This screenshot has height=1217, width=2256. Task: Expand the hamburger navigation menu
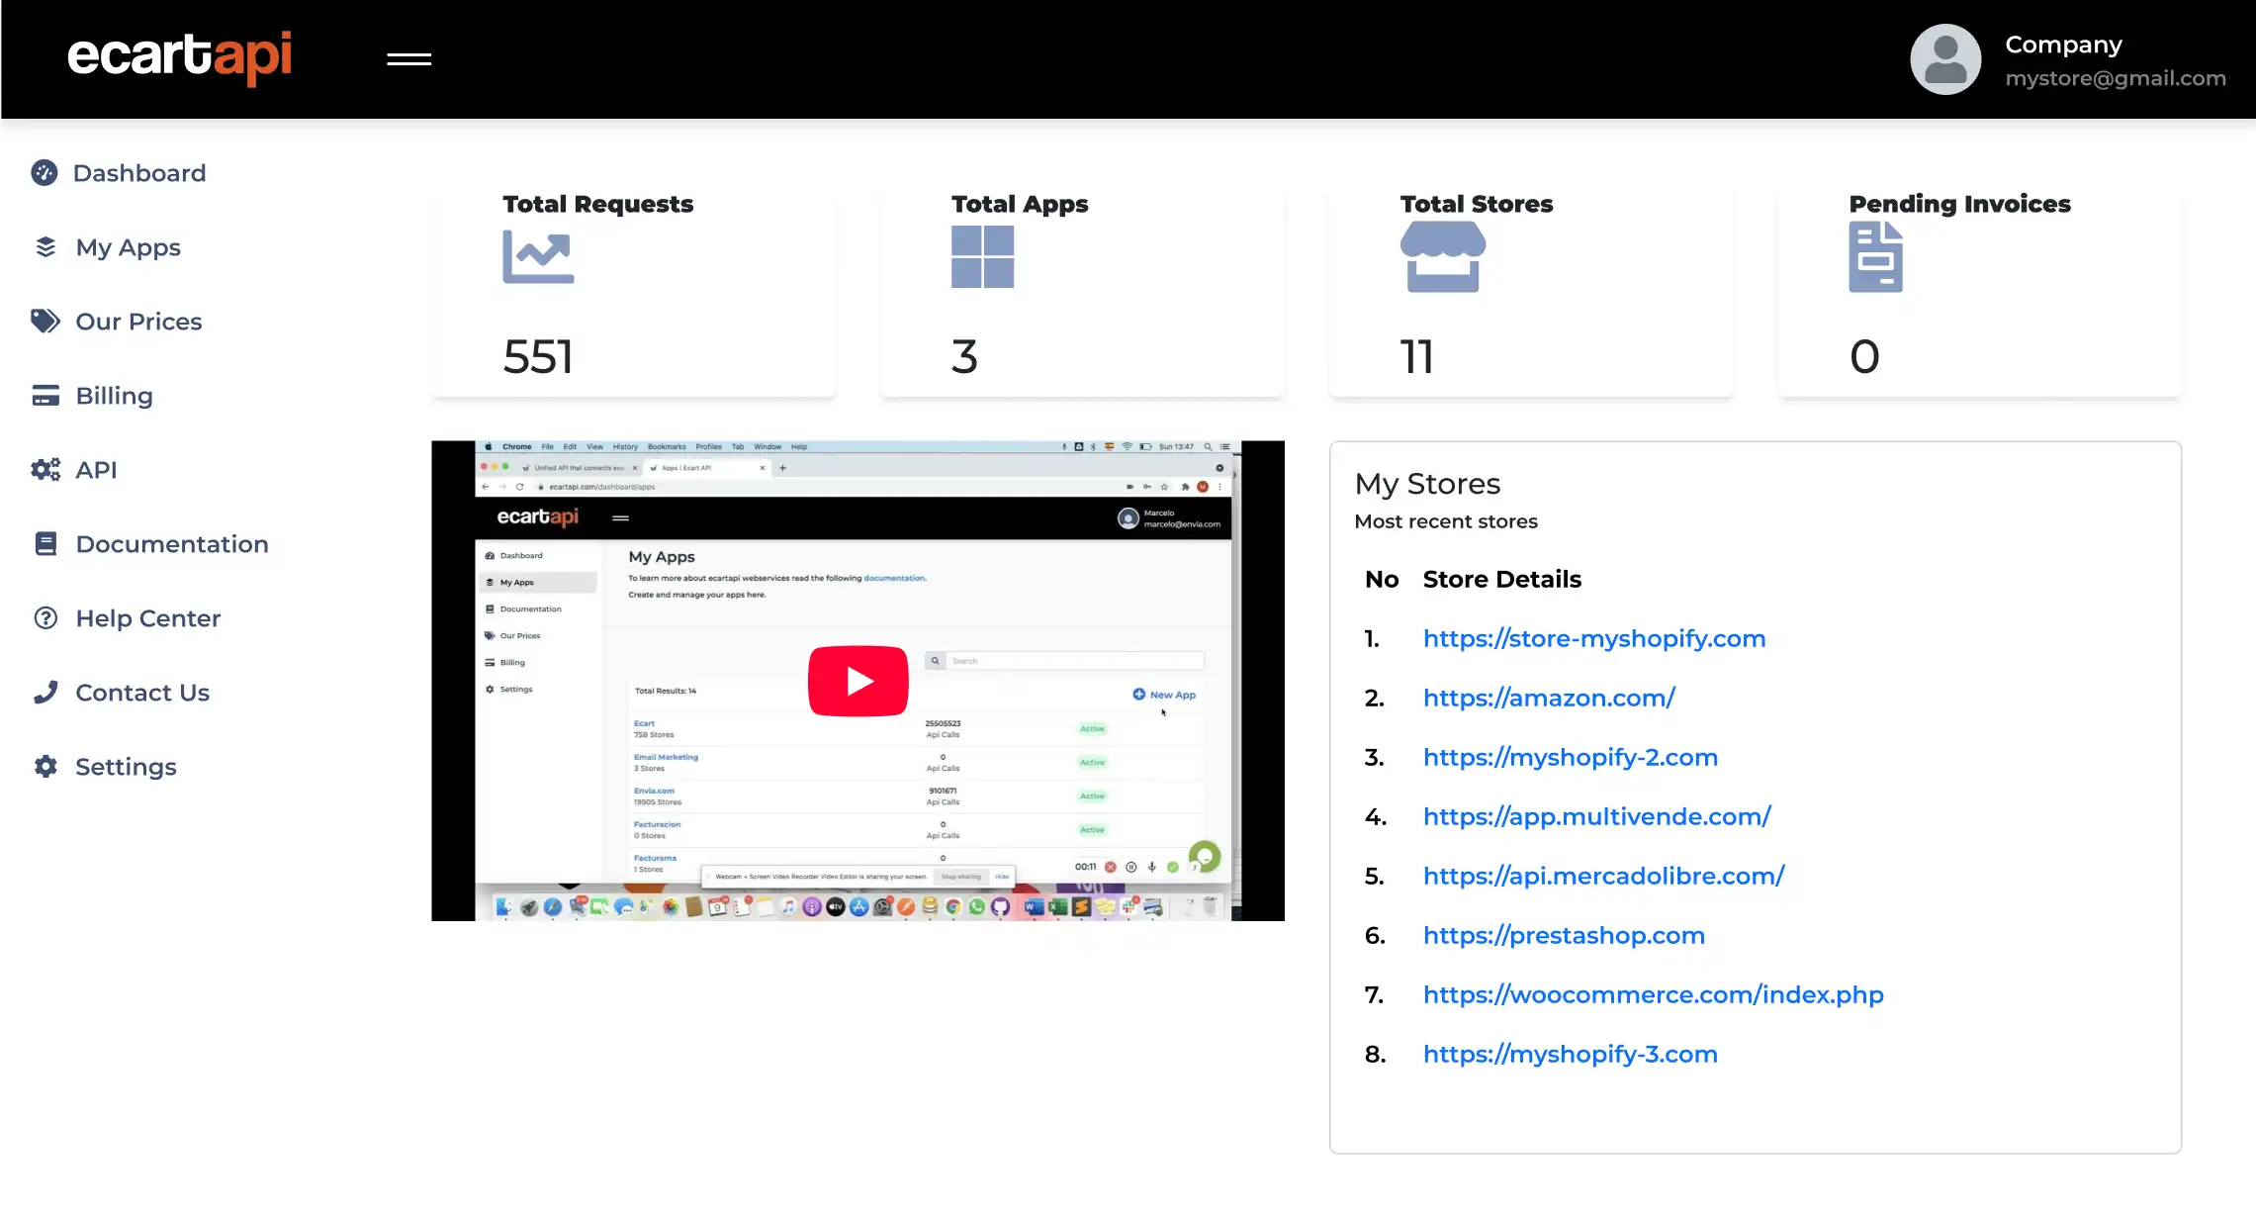[408, 59]
